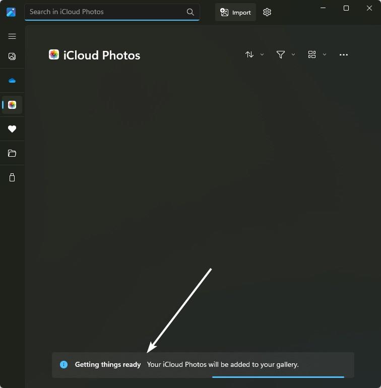Click the iCloud Photos title heading

(x=102, y=55)
